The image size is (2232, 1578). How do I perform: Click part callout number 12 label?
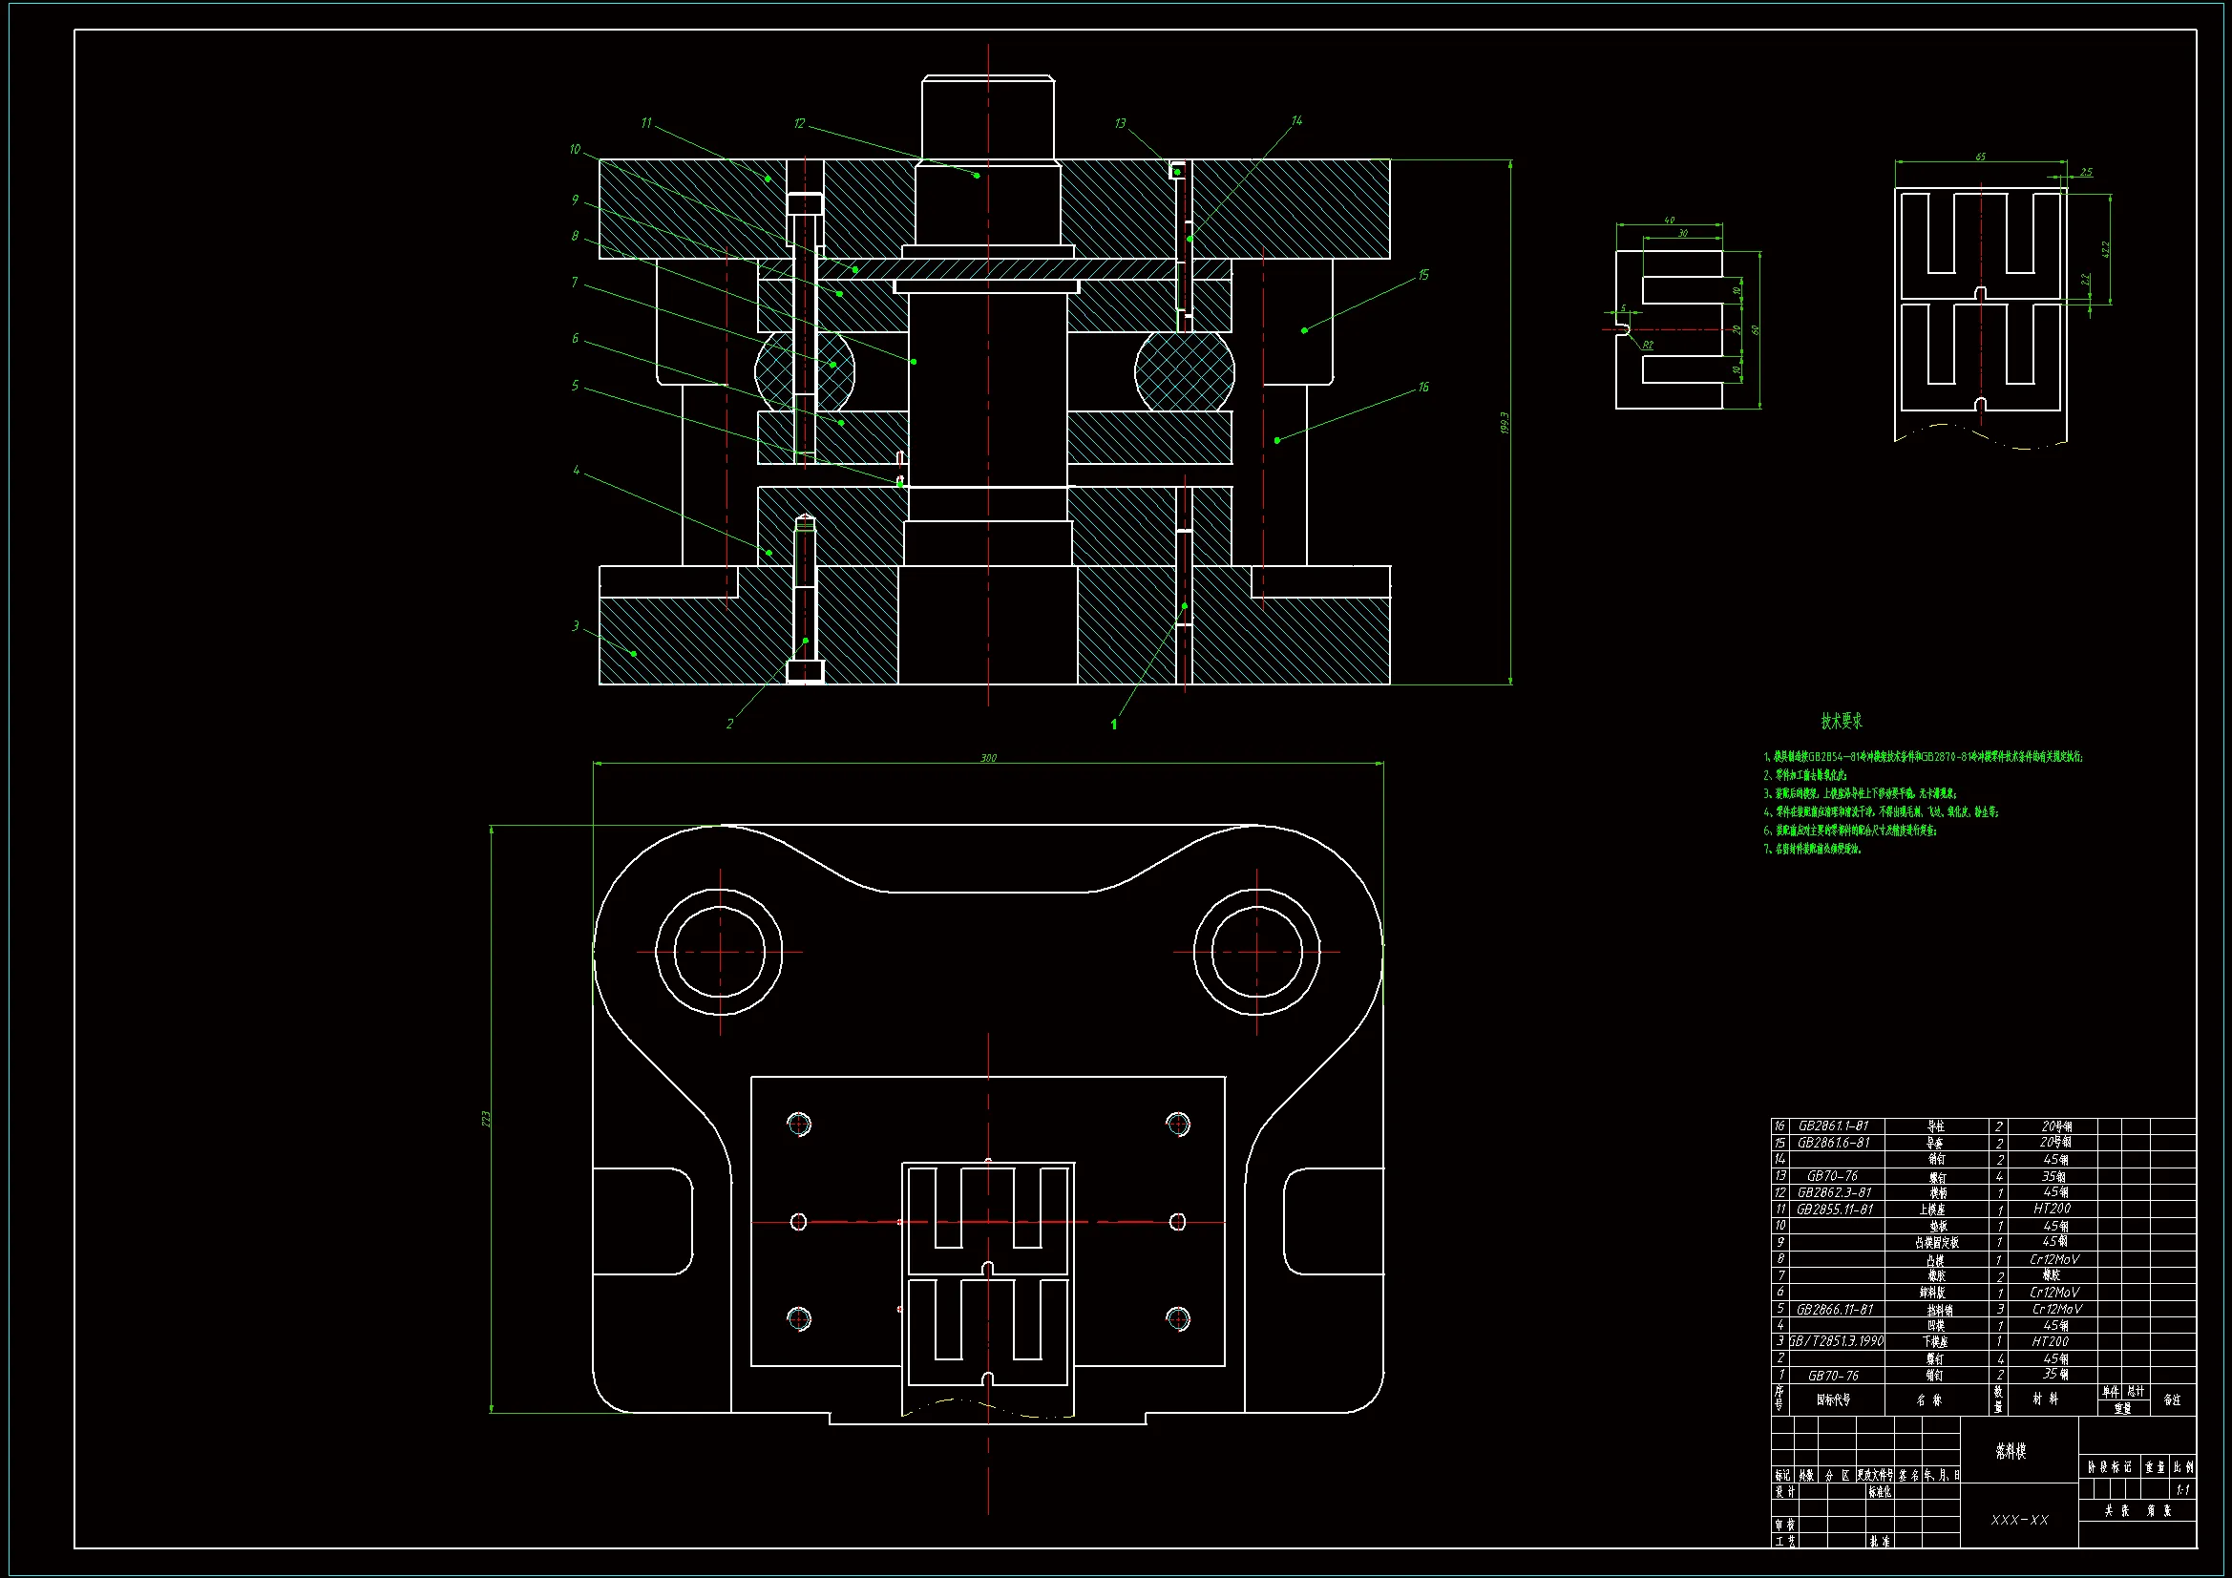799,124
